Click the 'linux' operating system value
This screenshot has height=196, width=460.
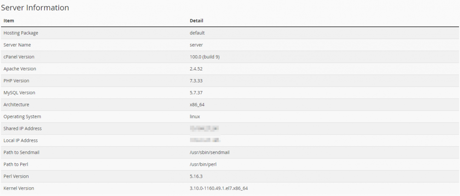[x=195, y=116]
